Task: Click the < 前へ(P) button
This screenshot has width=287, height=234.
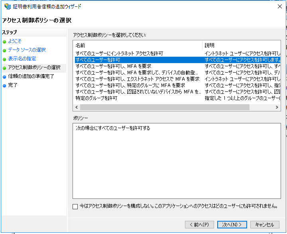Action: (199, 225)
